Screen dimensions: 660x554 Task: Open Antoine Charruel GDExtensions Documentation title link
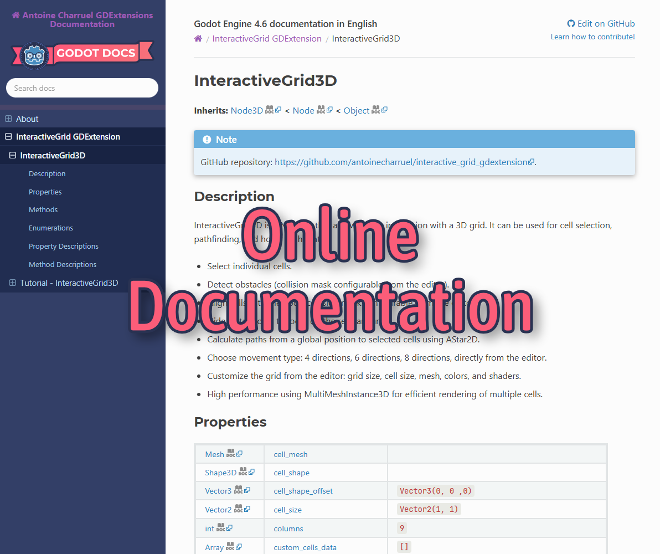coord(82,20)
